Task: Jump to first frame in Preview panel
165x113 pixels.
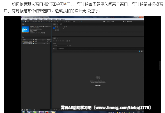Action: [54, 41]
